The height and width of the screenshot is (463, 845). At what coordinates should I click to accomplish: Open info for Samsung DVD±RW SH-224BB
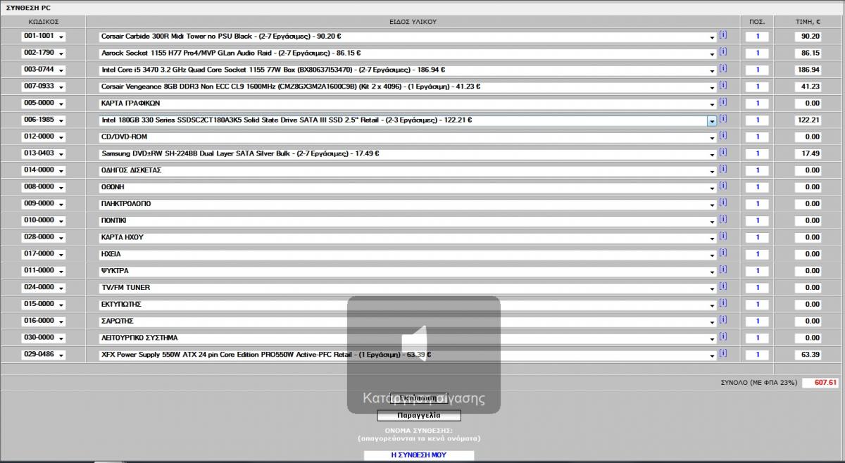(722, 152)
